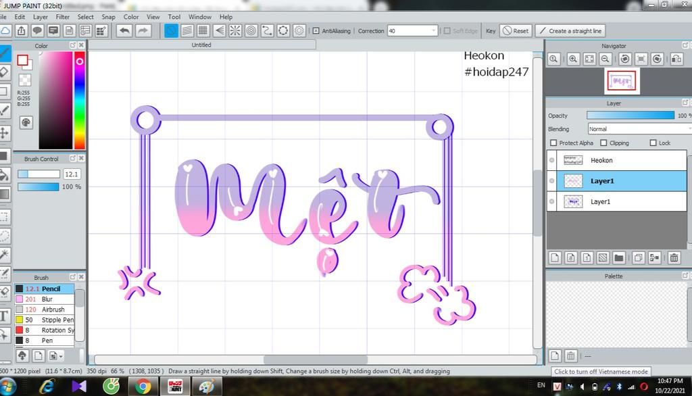The image size is (692, 396).
Task: Select the Stipple Pen brush
Action: click(44, 320)
